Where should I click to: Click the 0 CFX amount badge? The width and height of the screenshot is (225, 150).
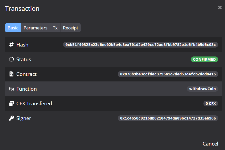(211, 104)
